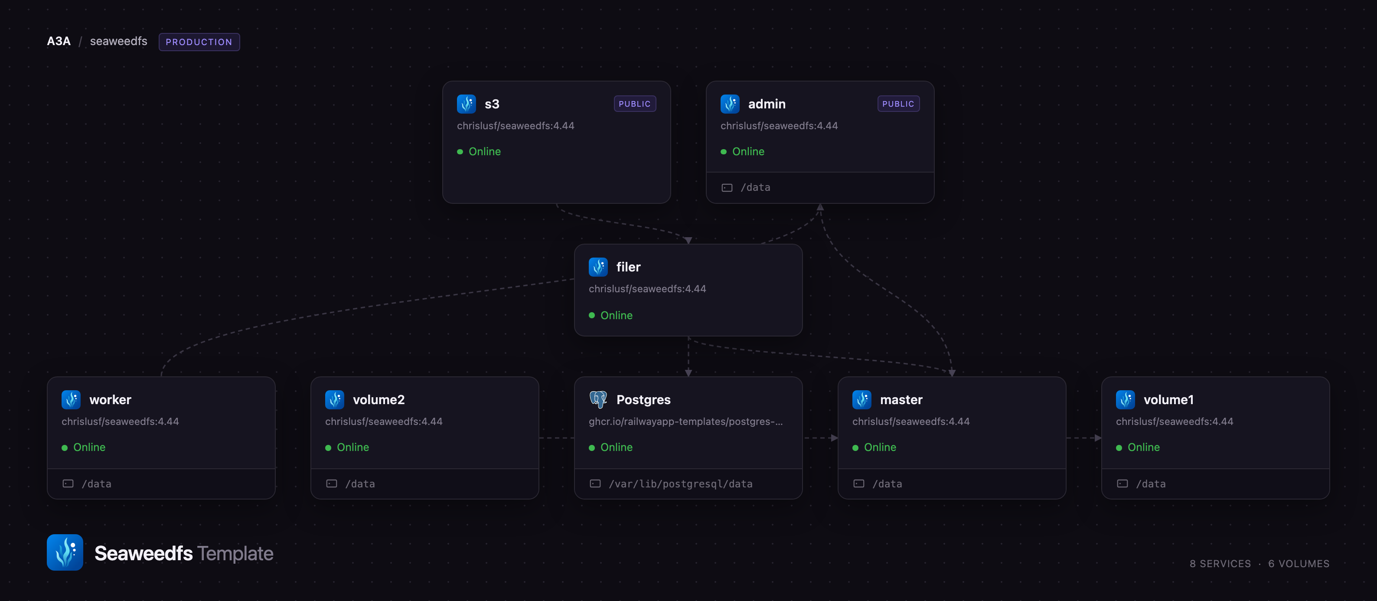
Task: Click the green Online status dot on worker
Action: click(x=65, y=447)
